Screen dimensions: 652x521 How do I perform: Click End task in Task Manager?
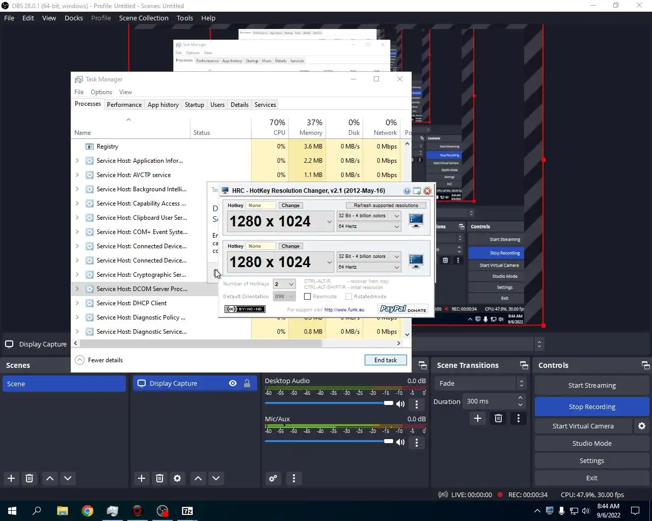pyautogui.click(x=386, y=360)
